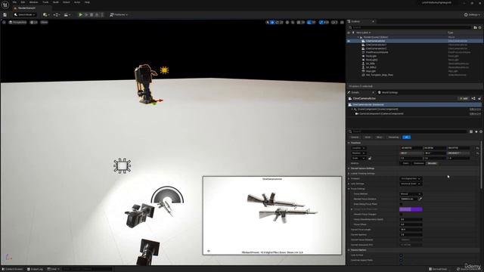Reset Location to default arrow icon
The height and width of the screenshot is (272, 484).
click(477, 148)
